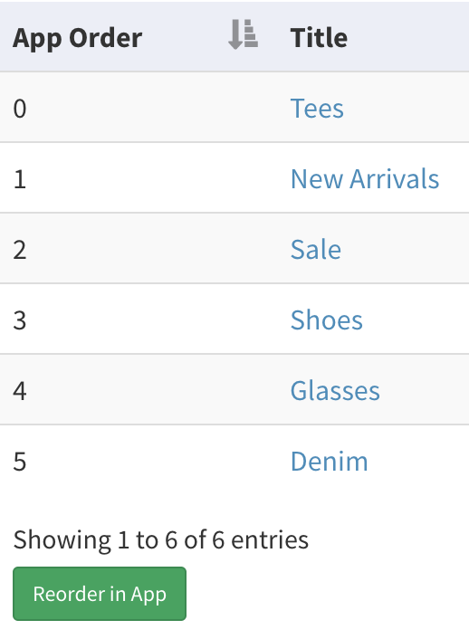Open the Shoes collection link

pos(326,319)
